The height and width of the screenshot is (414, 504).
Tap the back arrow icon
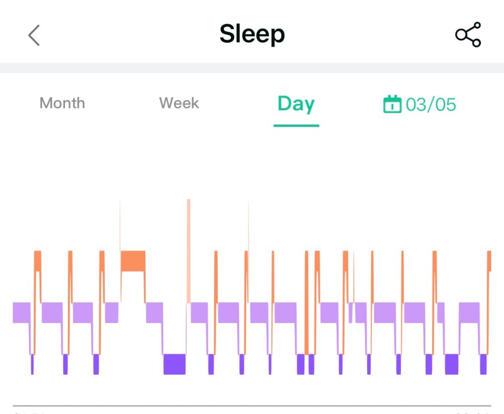coord(34,35)
